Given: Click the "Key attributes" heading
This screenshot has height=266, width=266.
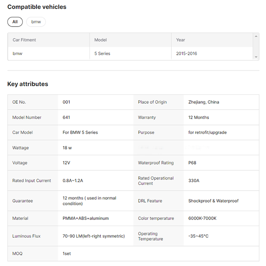Looking at the screenshot, I should (27, 84).
